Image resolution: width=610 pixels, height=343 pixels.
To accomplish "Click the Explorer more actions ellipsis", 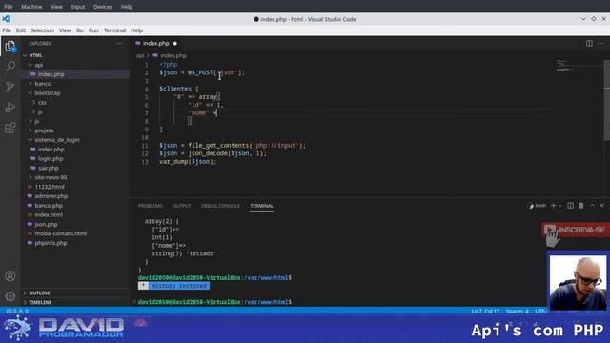I will pos(119,44).
